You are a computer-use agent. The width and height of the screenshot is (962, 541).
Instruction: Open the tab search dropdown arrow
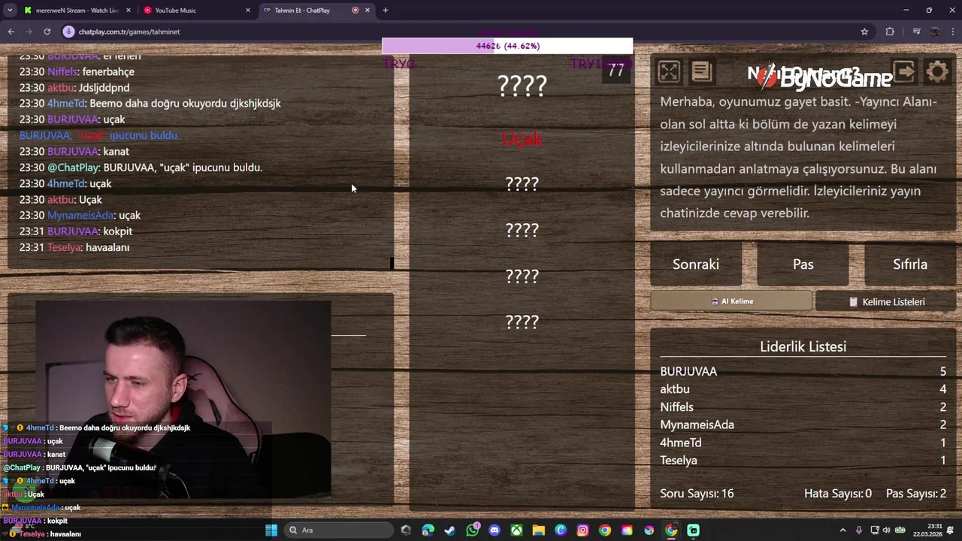click(9, 11)
